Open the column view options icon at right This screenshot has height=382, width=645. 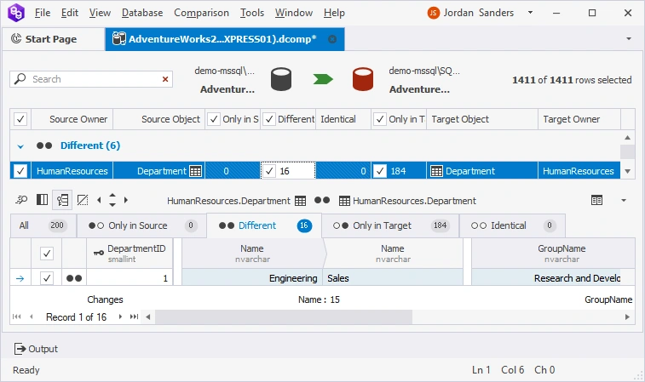[597, 200]
